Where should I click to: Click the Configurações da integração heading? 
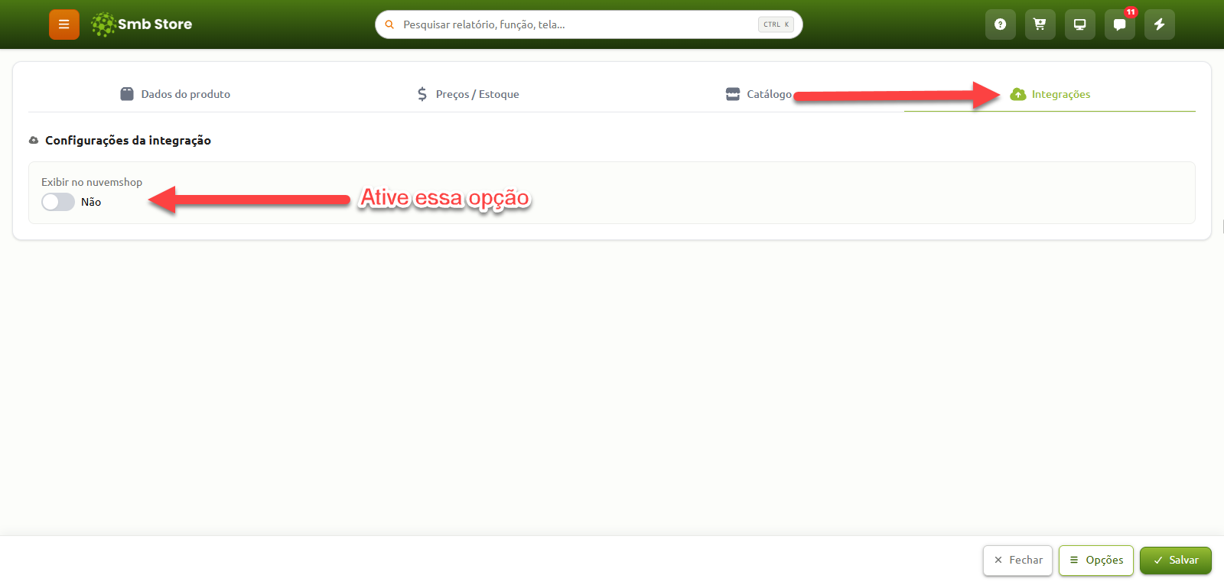(128, 141)
